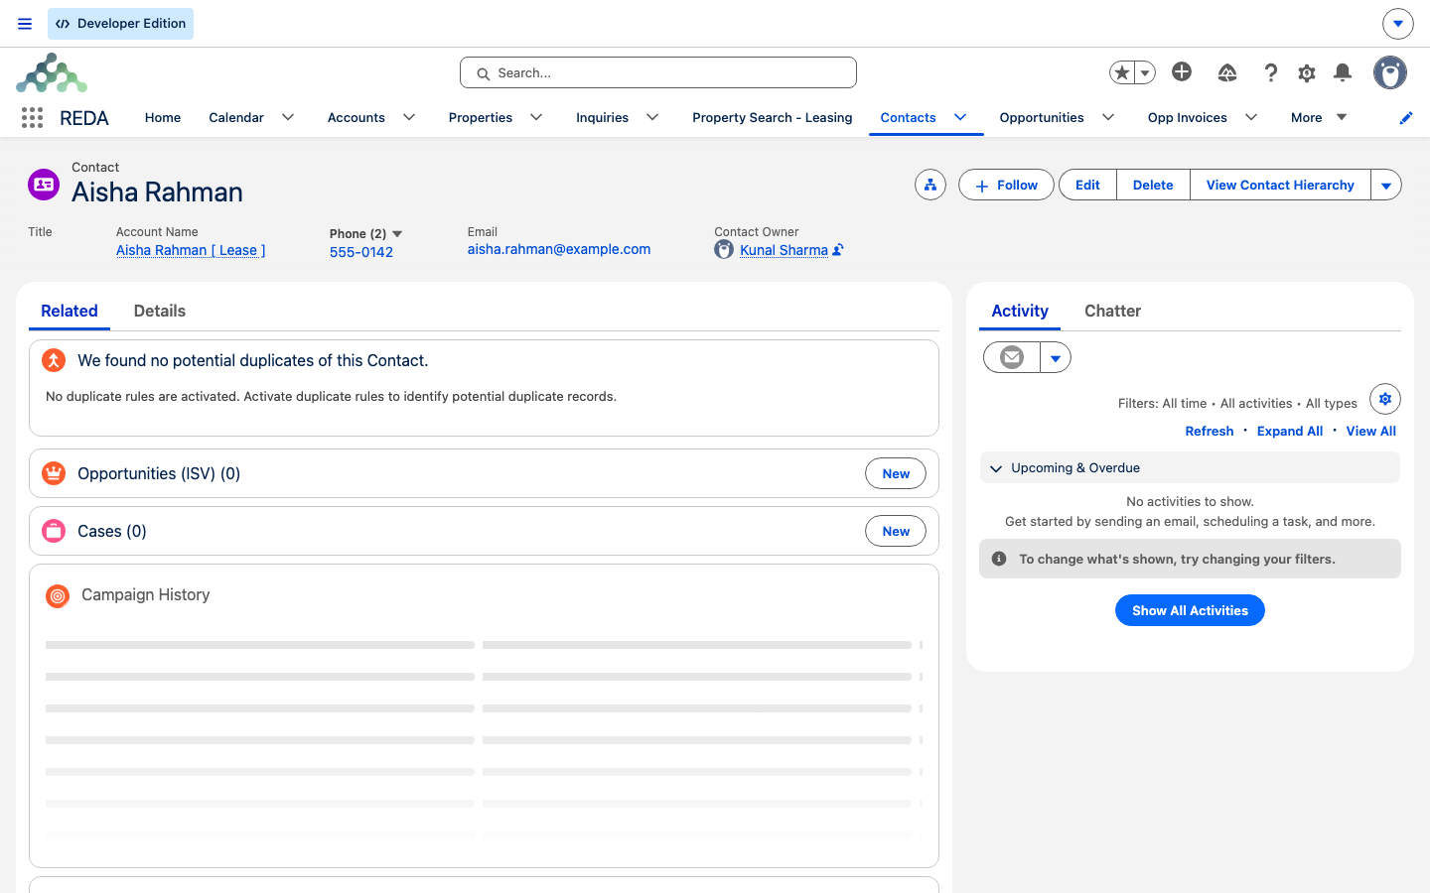
Task: Click the contact hierarchy icon button
Action: (x=930, y=185)
